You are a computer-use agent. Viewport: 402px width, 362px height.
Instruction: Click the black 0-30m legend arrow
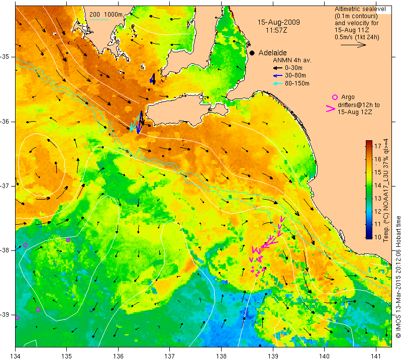(277, 68)
